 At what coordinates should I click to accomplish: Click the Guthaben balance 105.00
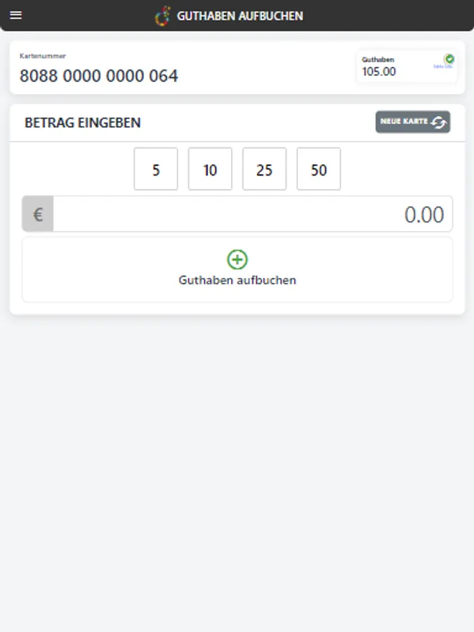(x=379, y=72)
